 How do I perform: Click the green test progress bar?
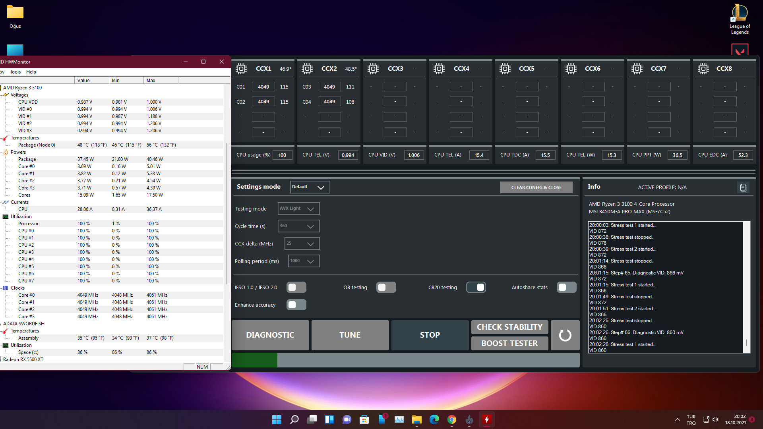254,360
